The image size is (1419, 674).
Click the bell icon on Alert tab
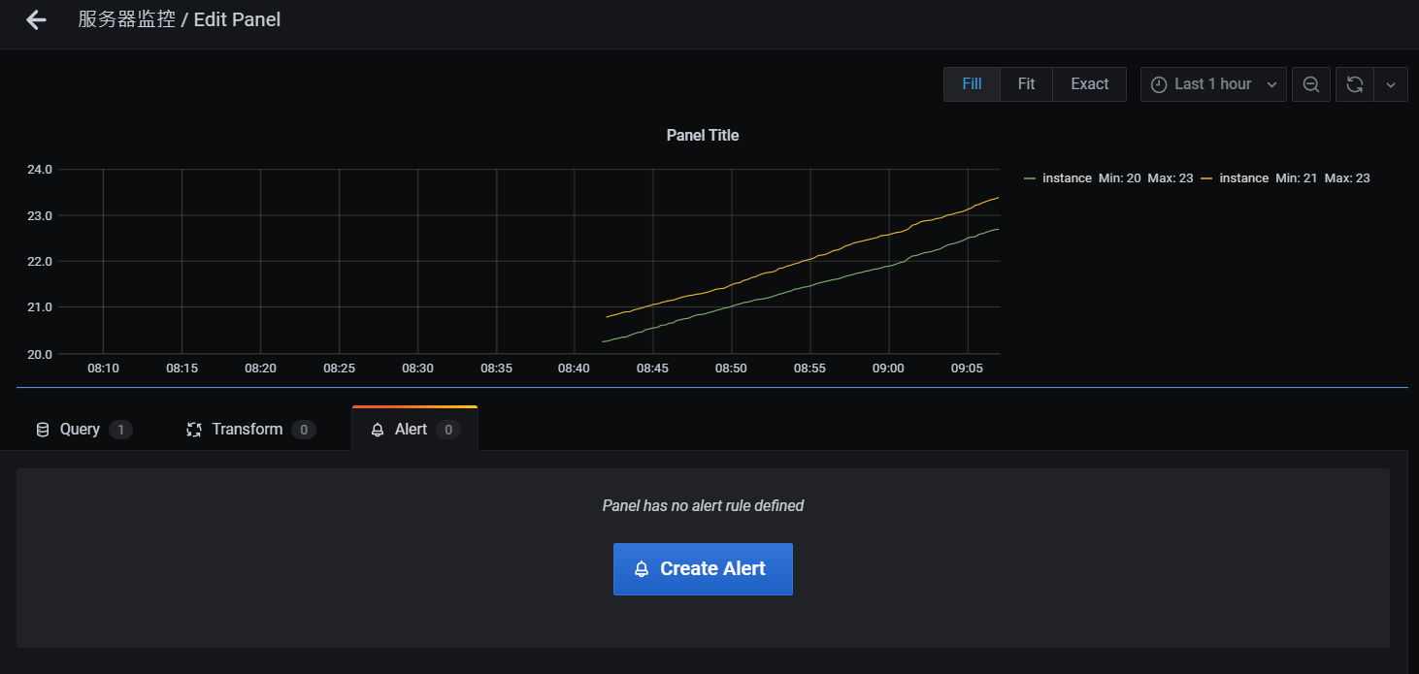coord(378,430)
